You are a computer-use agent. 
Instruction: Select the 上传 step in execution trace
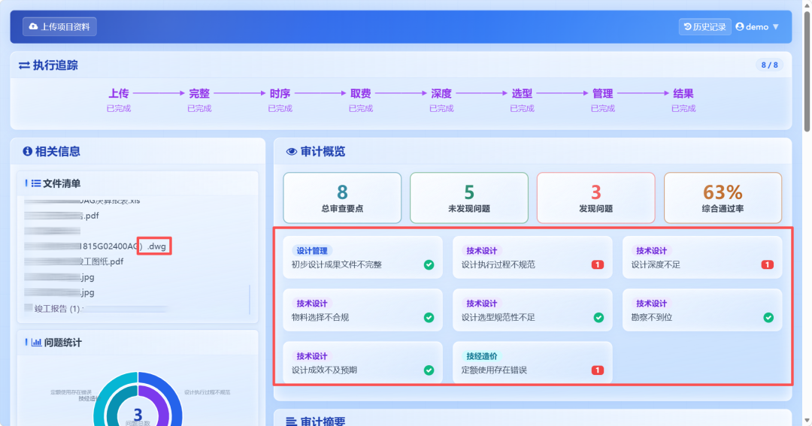pyautogui.click(x=119, y=98)
